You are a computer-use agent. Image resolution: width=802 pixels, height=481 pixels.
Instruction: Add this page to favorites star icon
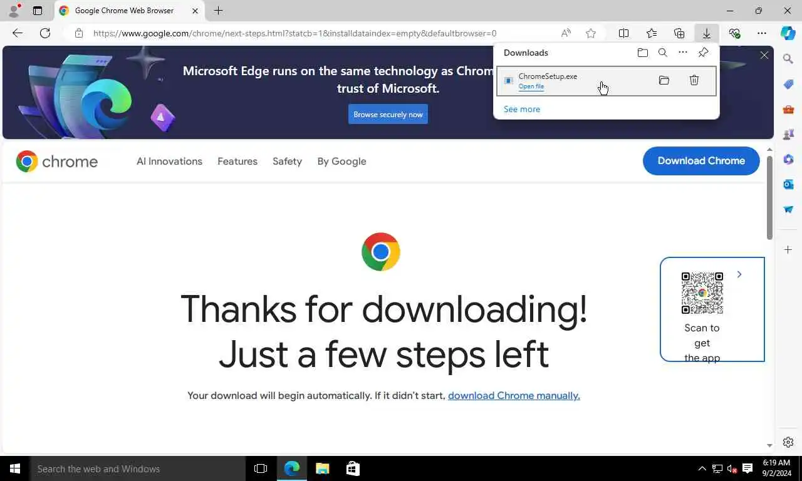click(591, 33)
